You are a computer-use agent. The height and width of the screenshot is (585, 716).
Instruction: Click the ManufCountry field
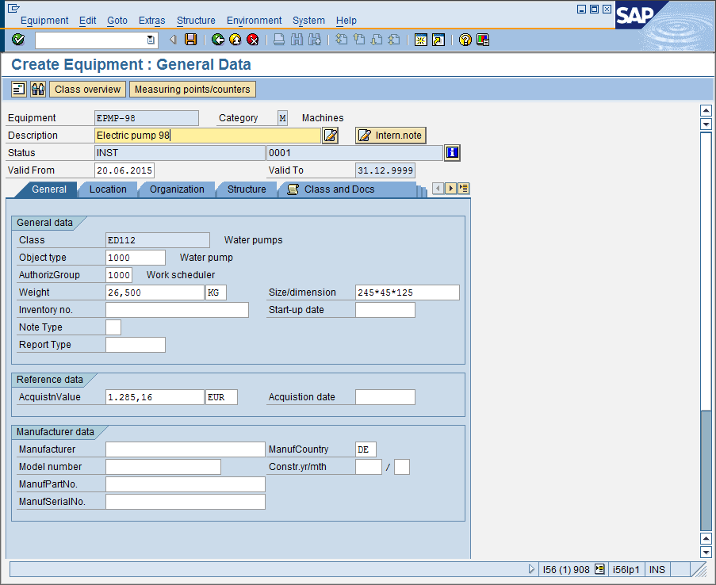click(x=366, y=449)
